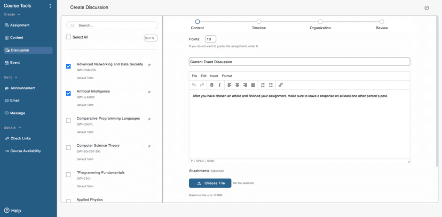This screenshot has height=217, width=442.
Task: Justify the text
Action: pos(253,85)
